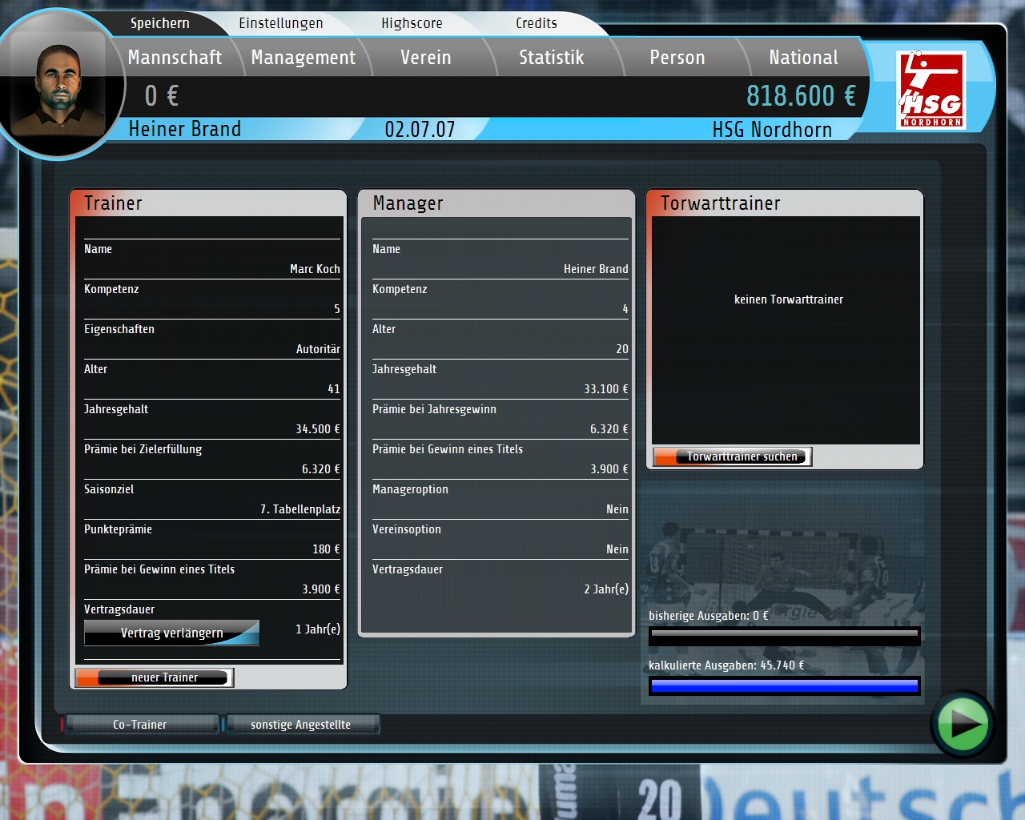This screenshot has height=820, width=1025.
Task: Open the Verein tab
Action: point(425,58)
